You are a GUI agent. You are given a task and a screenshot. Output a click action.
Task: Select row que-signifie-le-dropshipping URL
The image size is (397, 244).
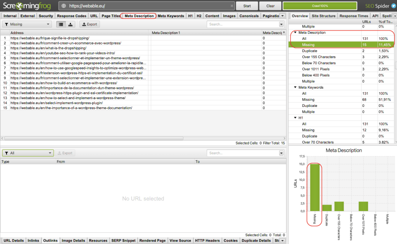[143, 38]
